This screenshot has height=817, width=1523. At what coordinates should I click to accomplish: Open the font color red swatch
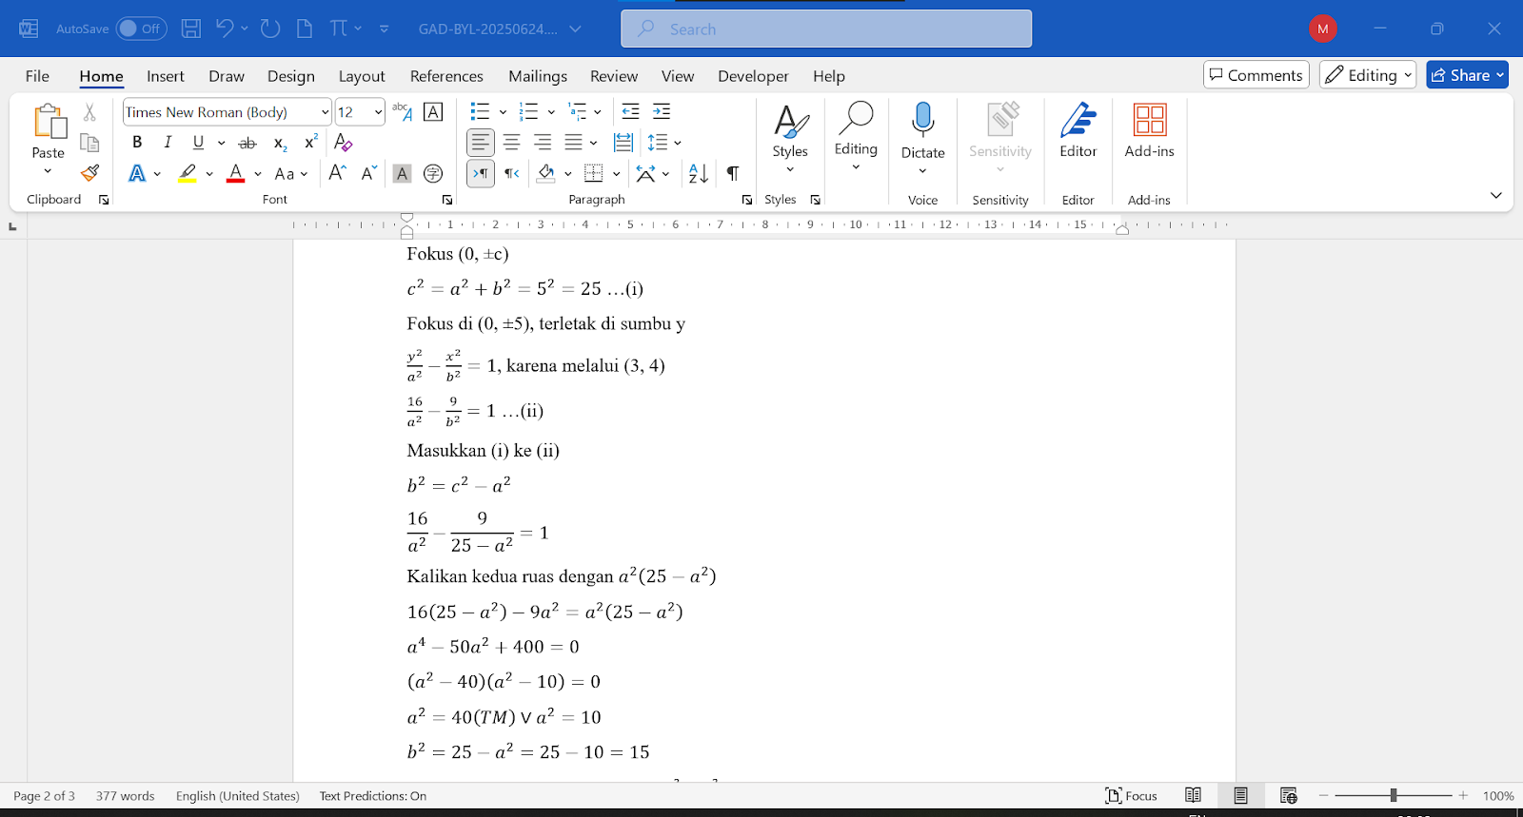click(x=236, y=173)
